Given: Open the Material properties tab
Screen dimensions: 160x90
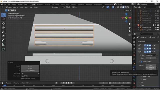Looking at the screenshot, I should [134, 83].
